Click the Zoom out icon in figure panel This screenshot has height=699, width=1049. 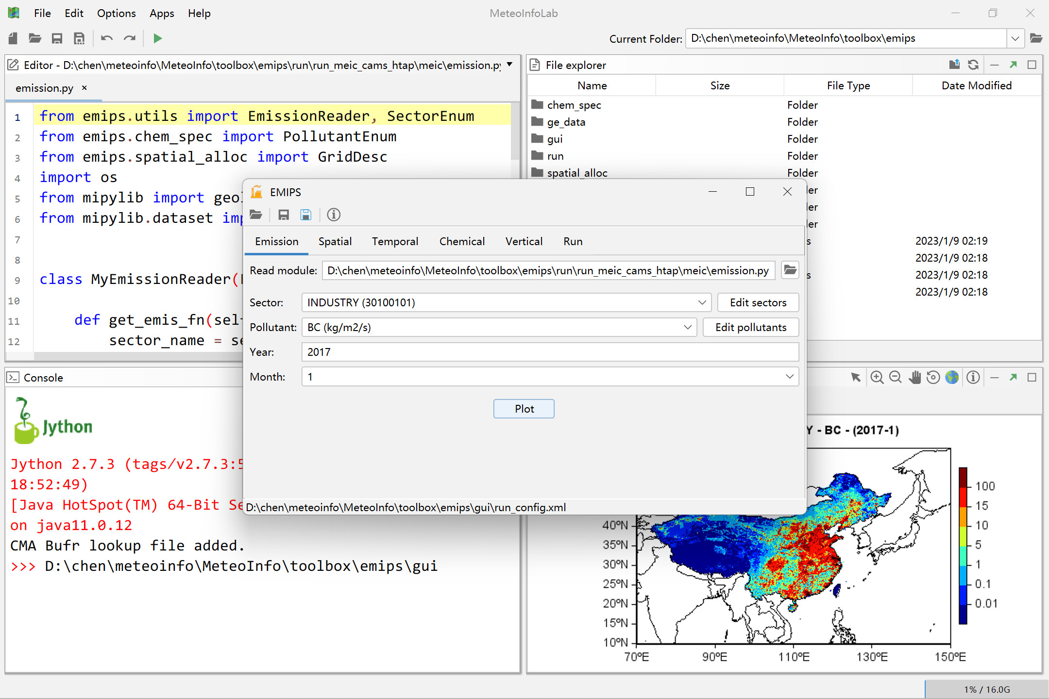click(896, 377)
